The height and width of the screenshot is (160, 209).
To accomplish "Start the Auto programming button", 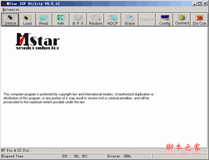I will coord(61,20).
